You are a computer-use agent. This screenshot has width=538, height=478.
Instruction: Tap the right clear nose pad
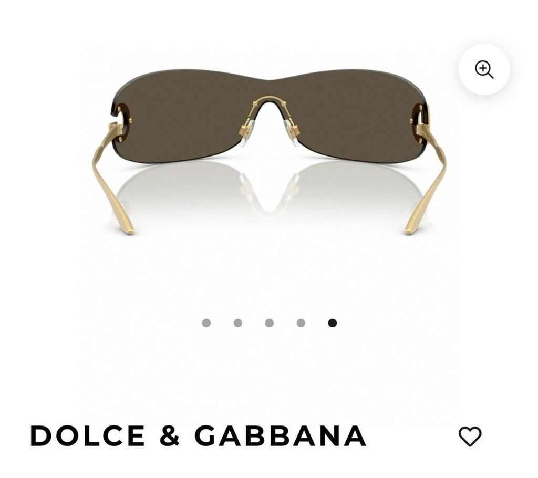click(292, 133)
